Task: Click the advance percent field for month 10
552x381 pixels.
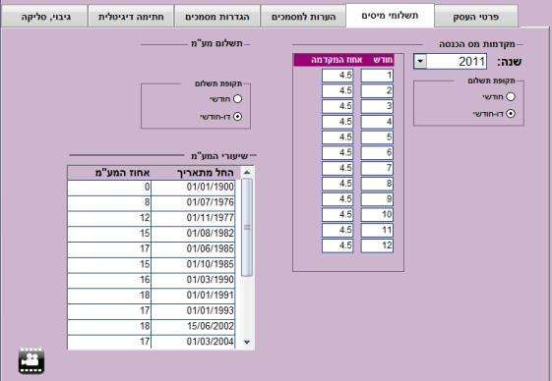Action: tap(337, 214)
